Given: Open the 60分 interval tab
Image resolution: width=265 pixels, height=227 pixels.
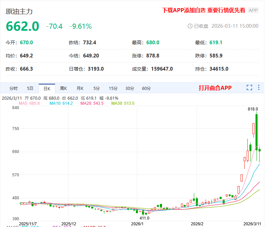Looking at the screenshot, I should [x=146, y=89].
